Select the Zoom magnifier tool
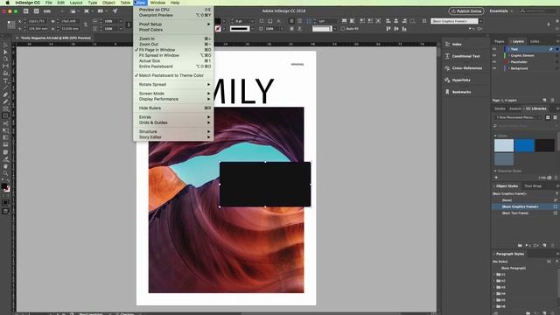This screenshot has height=315, width=560. point(5,173)
